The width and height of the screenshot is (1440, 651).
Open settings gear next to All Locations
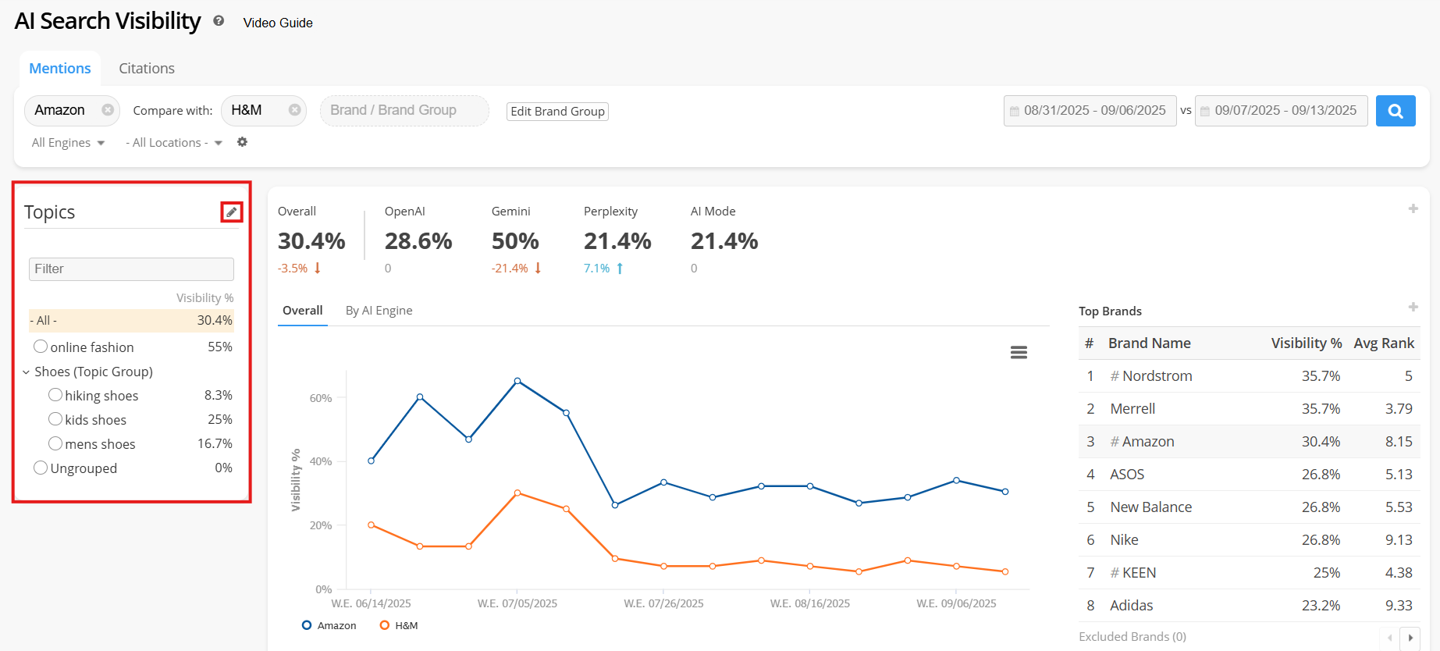(x=242, y=142)
